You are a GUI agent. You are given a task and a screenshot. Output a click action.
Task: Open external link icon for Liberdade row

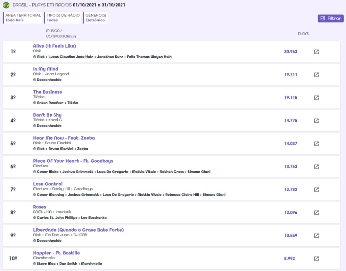(x=316, y=236)
